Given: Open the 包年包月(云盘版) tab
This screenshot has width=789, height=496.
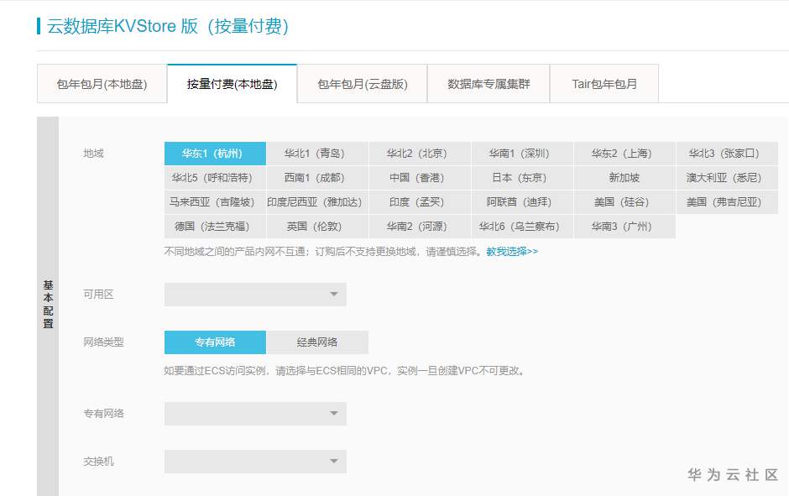Looking at the screenshot, I should [x=363, y=84].
